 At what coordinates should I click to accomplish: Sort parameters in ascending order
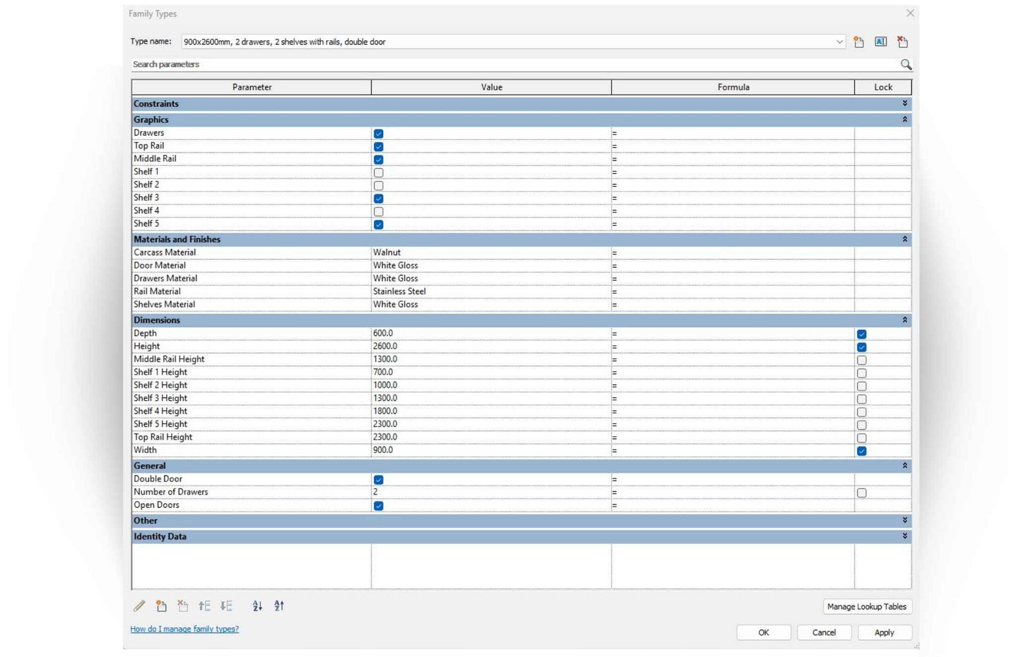tap(257, 606)
